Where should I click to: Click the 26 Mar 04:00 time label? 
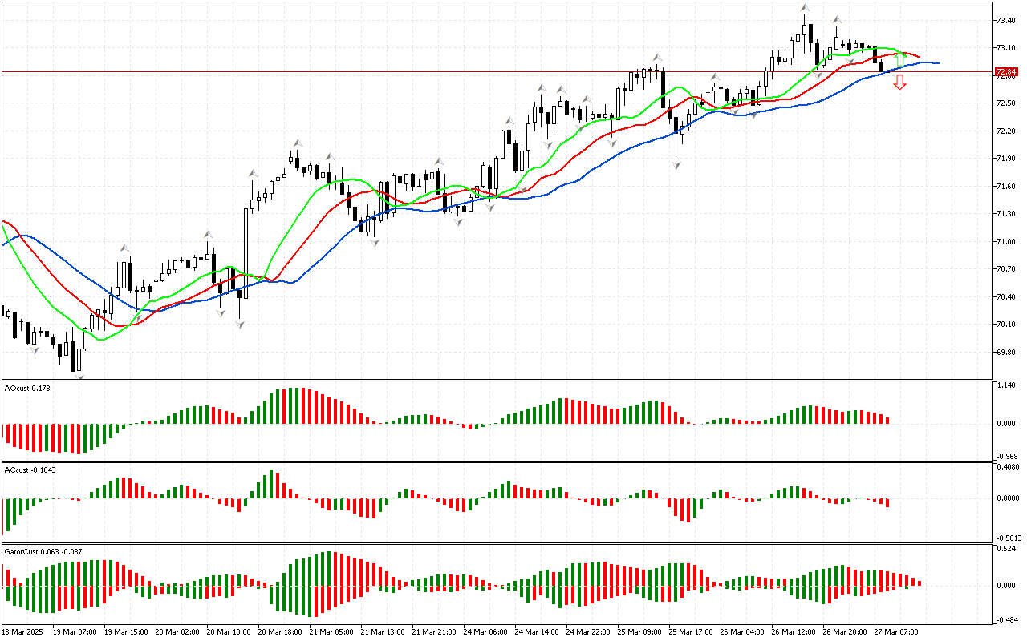point(742,632)
